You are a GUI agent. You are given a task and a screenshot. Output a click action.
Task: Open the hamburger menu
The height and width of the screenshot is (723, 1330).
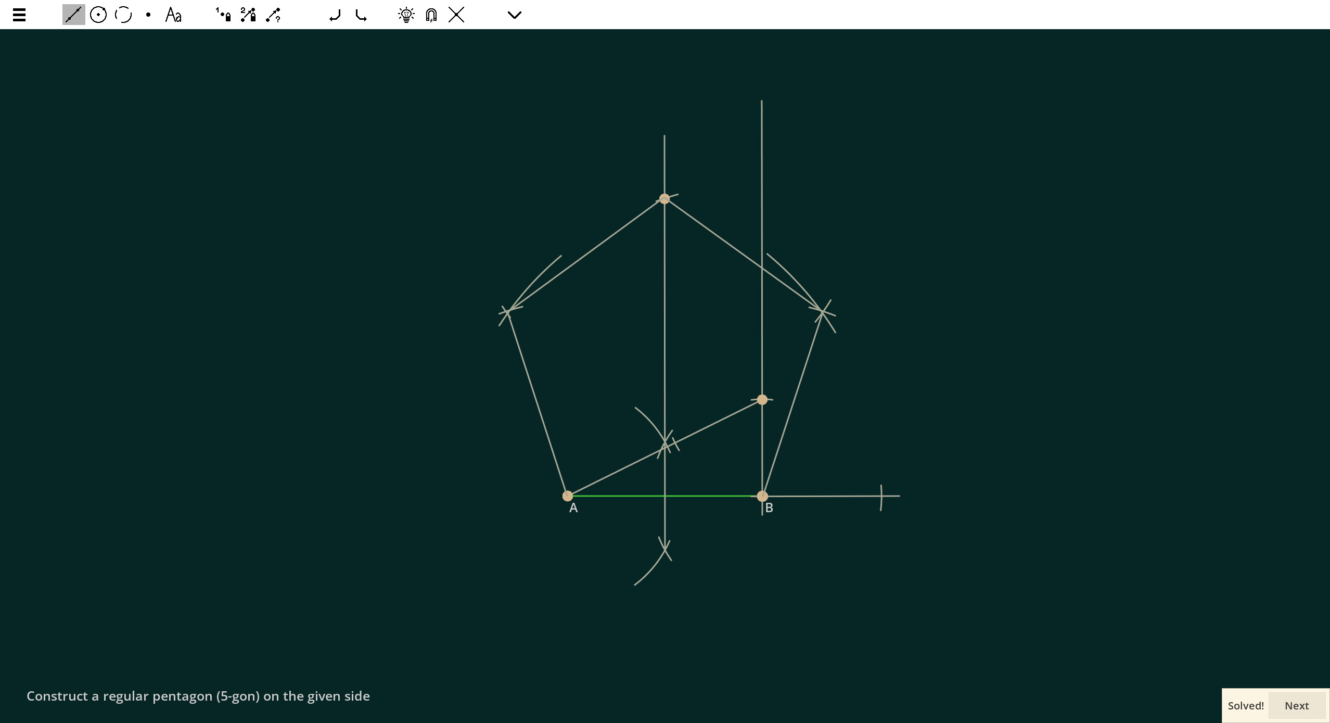tap(19, 15)
